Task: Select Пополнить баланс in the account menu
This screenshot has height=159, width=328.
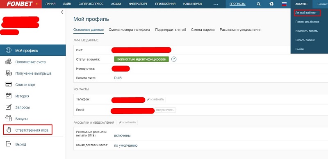Action: 307,22
